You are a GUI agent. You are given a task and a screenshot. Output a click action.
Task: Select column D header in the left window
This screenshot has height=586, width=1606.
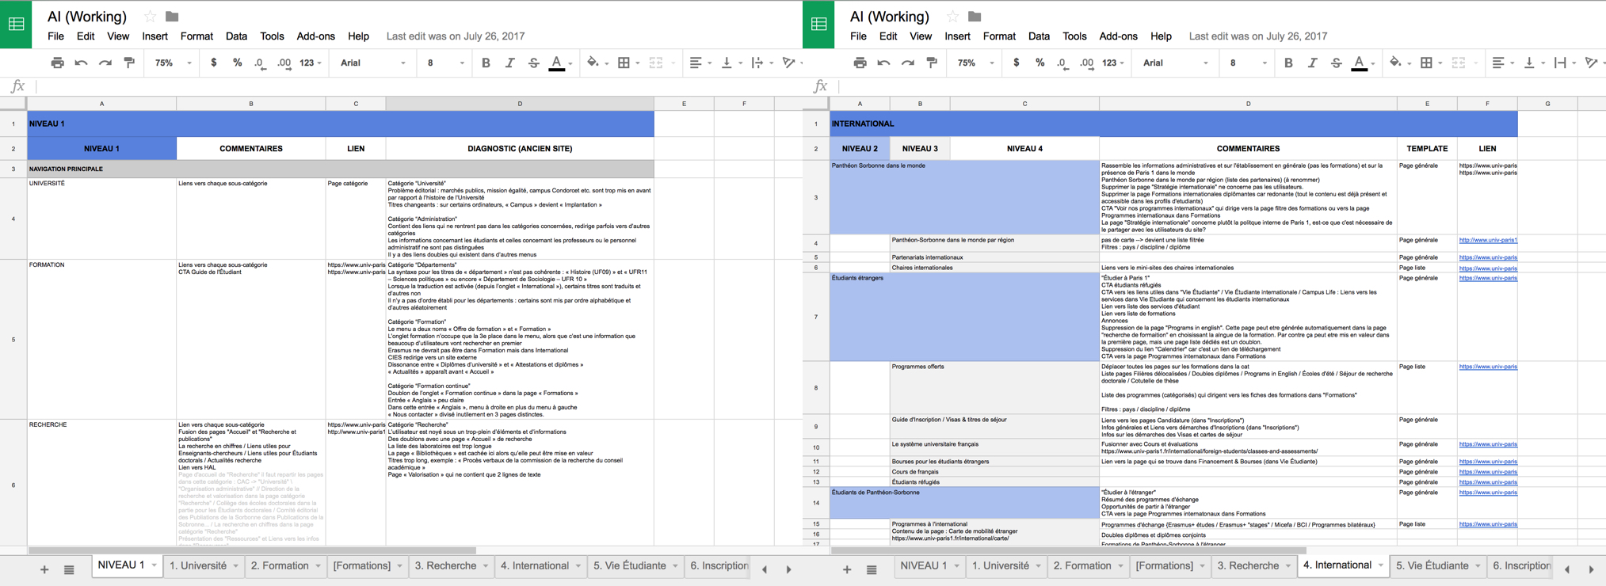tap(520, 104)
